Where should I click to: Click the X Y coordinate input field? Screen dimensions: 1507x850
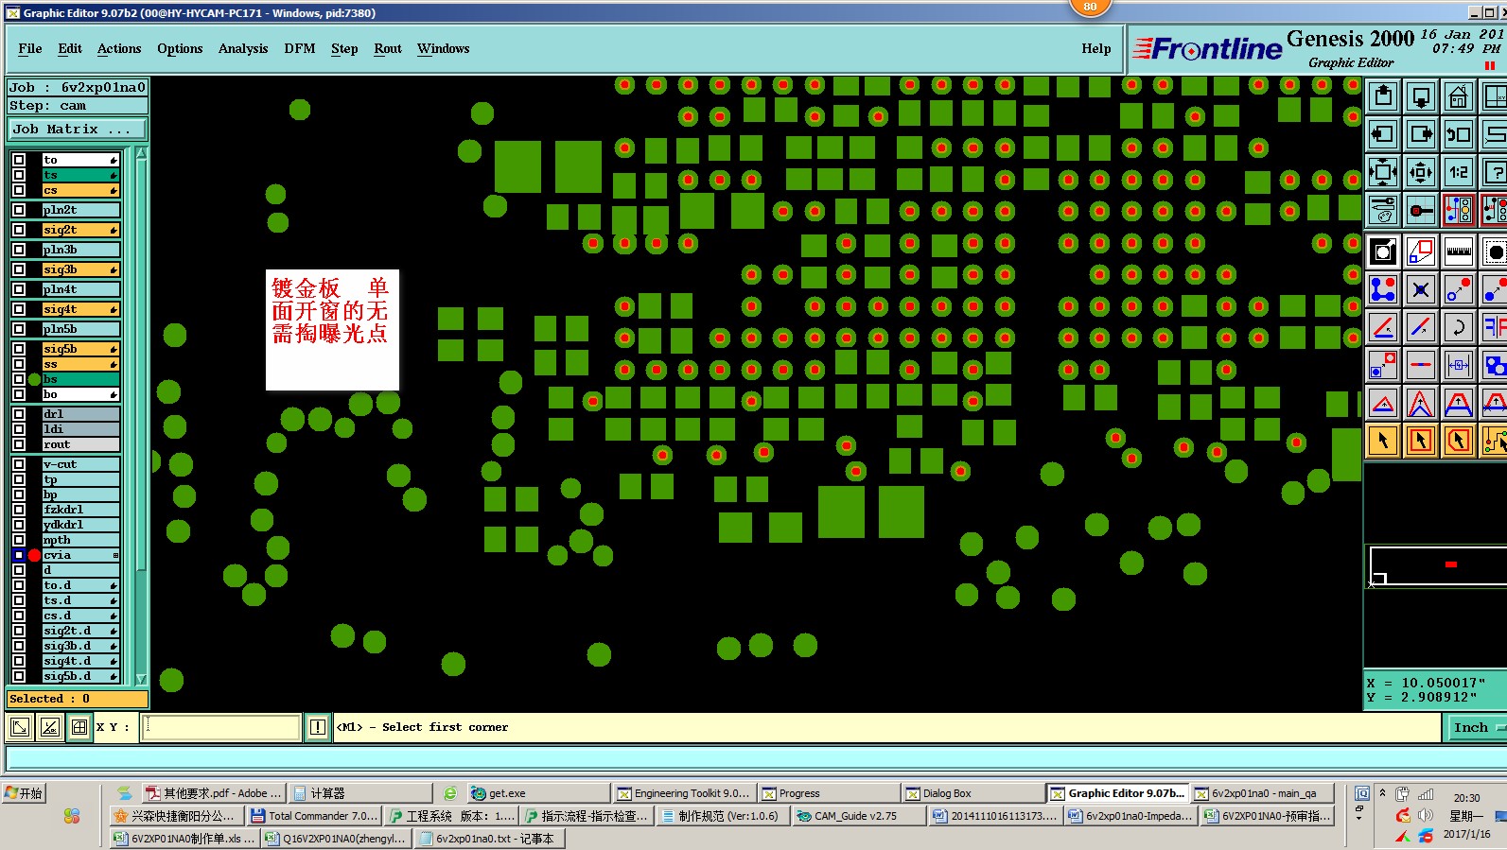click(x=220, y=727)
